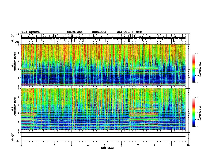Image resolution: width=212 pixels, height=163 pixels.
Task: Select the "ch.1(V)" axis label
Action: [x=13, y=38]
